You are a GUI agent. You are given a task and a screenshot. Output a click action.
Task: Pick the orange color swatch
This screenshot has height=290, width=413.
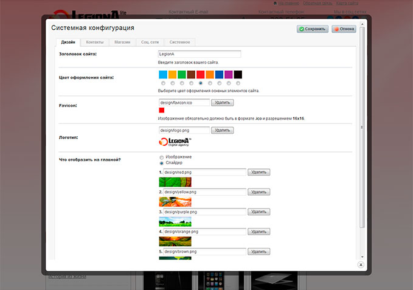click(210, 74)
